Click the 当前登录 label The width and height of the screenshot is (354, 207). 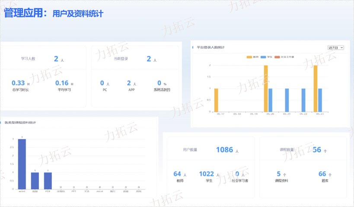coord(121,59)
